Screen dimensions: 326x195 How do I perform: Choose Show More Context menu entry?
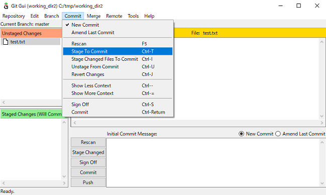pos(118,93)
